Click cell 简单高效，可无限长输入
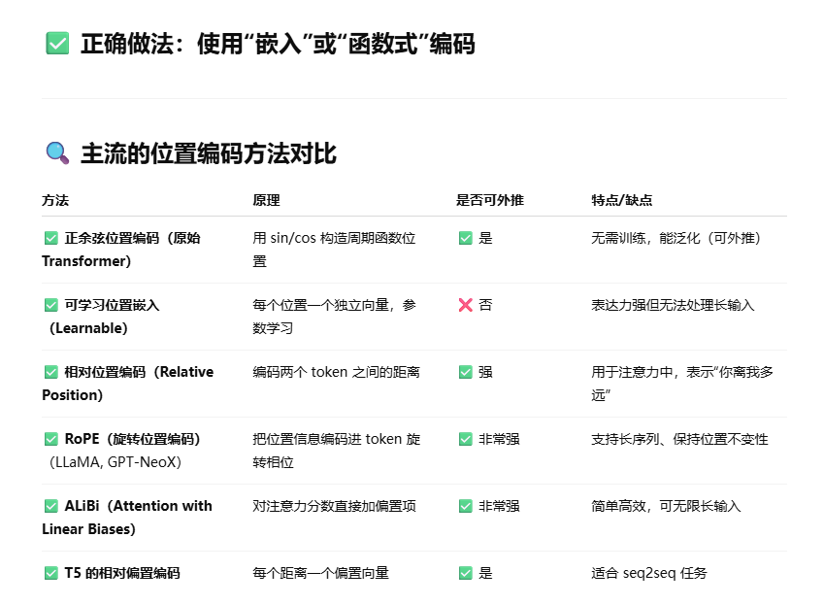 click(x=667, y=506)
